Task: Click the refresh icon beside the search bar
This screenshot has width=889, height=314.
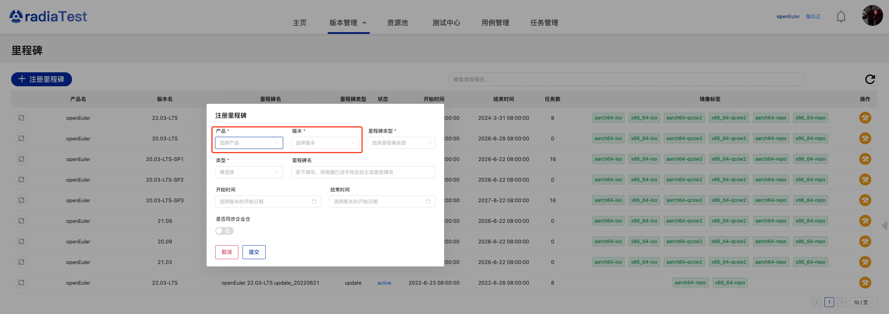Action: (870, 79)
